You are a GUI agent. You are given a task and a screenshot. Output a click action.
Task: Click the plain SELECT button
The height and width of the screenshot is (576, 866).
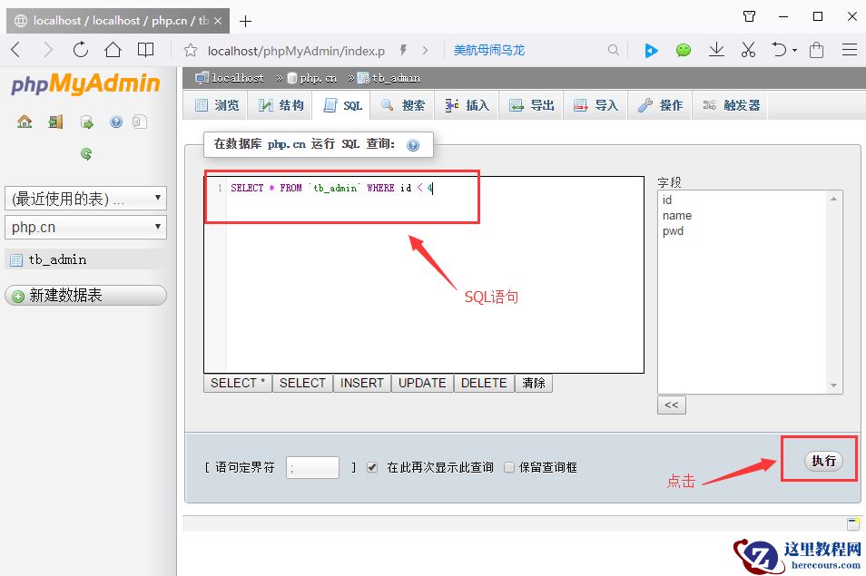point(302,383)
